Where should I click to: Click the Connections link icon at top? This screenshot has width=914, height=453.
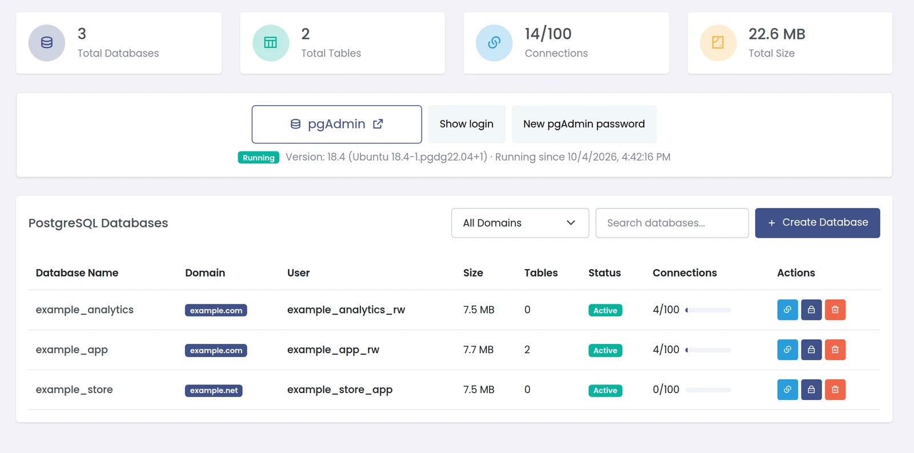point(494,43)
